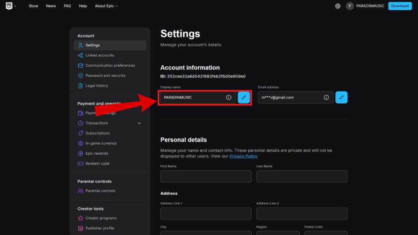Click the Password and security shield icon
The image size is (418, 235).
(x=80, y=75)
